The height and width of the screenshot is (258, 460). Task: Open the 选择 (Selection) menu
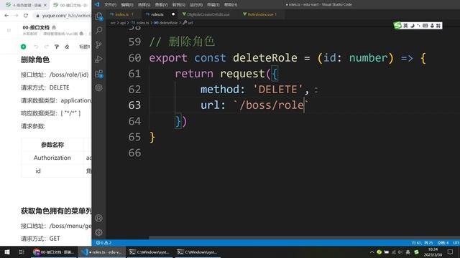tap(144, 4)
